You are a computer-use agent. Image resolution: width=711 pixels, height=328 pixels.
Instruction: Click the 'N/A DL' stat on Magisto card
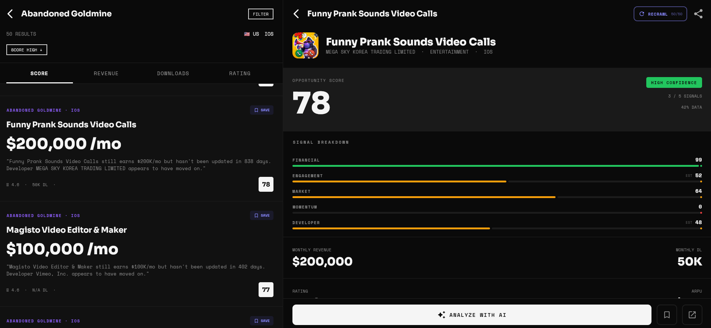[40, 290]
